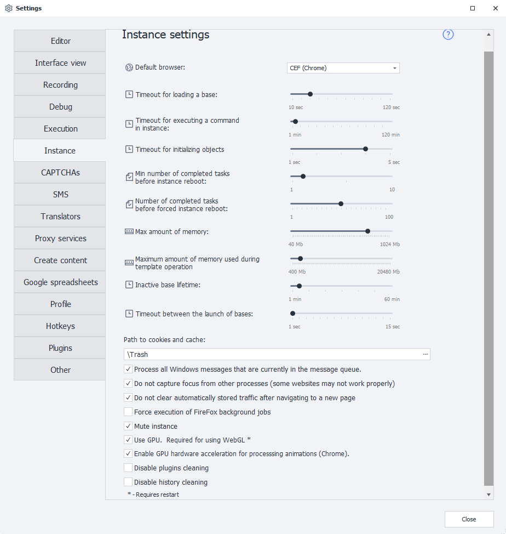The image size is (506, 534).
Task: Click the globe icon beside Default browser
Action: point(129,67)
